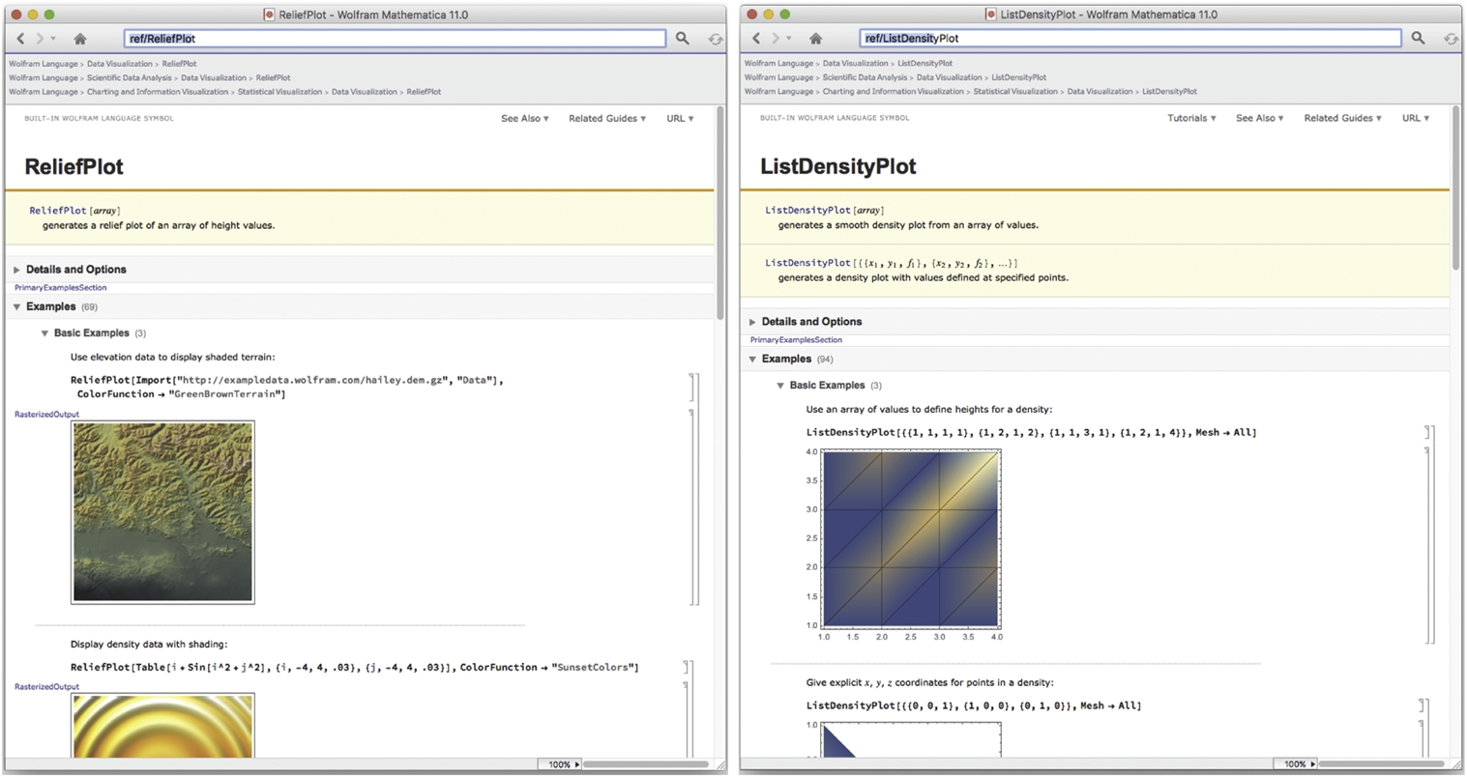Expand Details and Options in ReliefPlot window

pyautogui.click(x=17, y=270)
